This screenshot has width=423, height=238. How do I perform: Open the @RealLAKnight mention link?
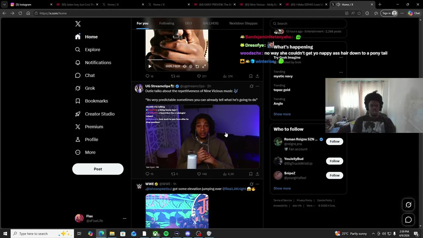pos(234,189)
